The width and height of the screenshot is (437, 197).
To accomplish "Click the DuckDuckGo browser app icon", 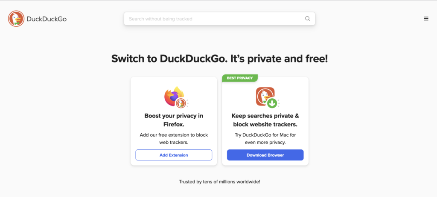I will tap(265, 96).
